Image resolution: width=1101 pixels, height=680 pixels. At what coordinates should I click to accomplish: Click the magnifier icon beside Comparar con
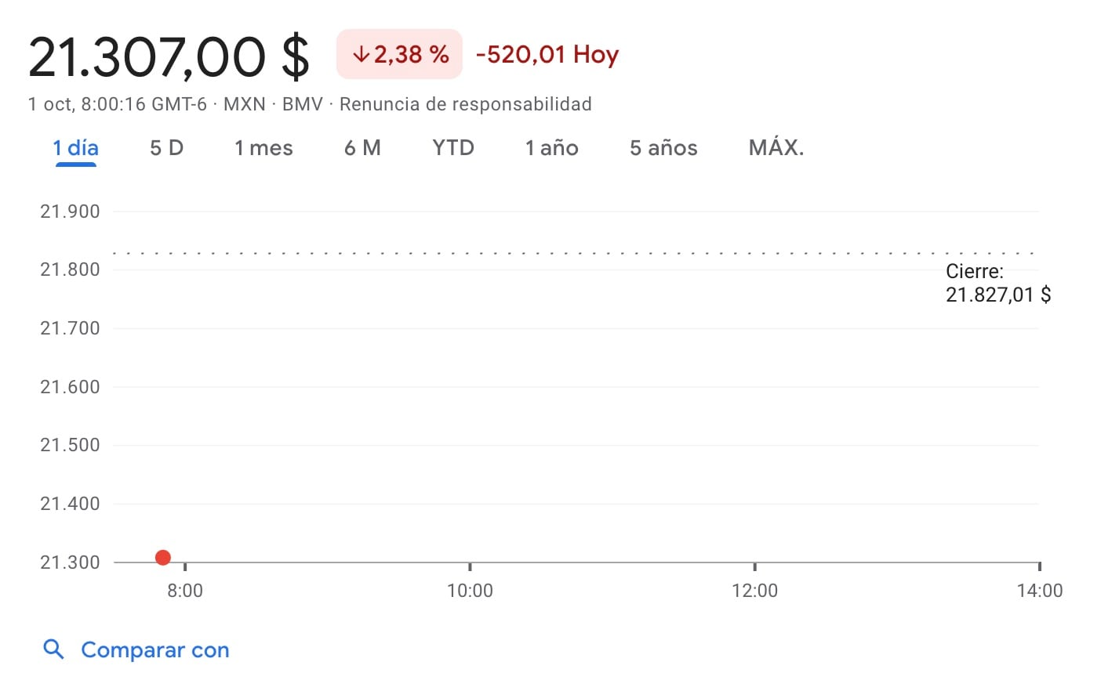(53, 649)
